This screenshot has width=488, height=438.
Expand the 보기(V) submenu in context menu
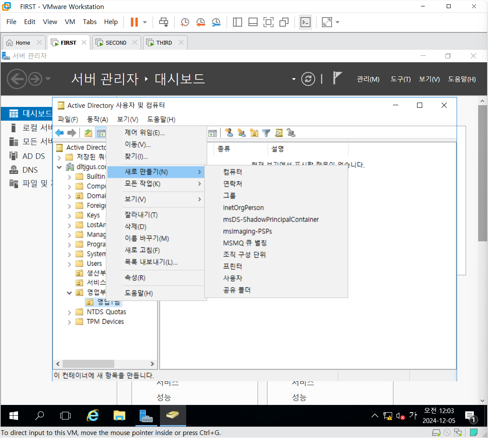(x=156, y=199)
